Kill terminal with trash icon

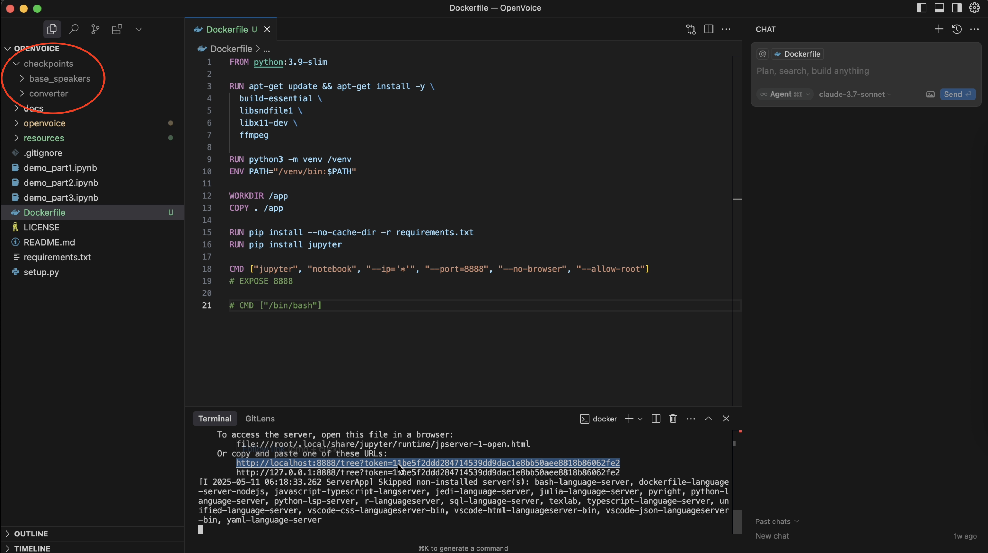coord(673,419)
